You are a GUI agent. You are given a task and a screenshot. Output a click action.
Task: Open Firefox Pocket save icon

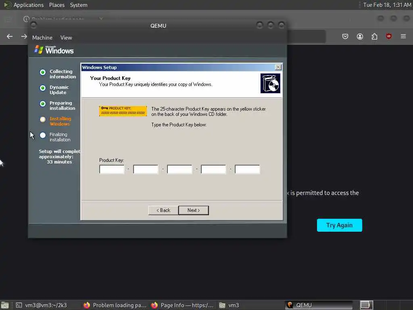point(345,36)
